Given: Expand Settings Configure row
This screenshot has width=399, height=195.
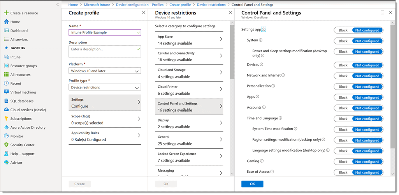Looking at the screenshot, I should click(105, 103).
